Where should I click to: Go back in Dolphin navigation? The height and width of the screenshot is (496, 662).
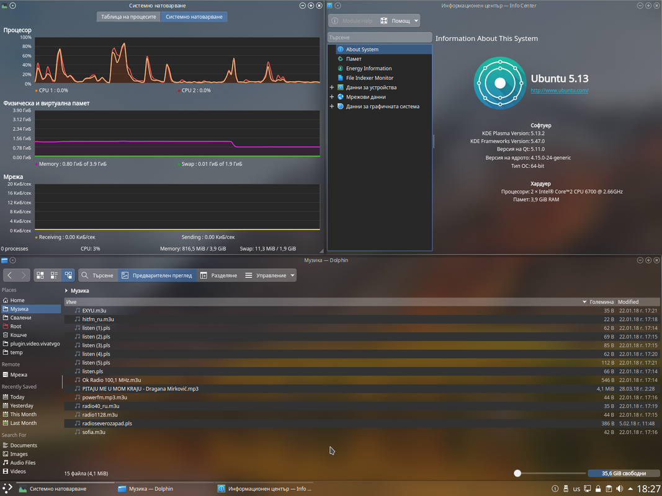tap(10, 275)
